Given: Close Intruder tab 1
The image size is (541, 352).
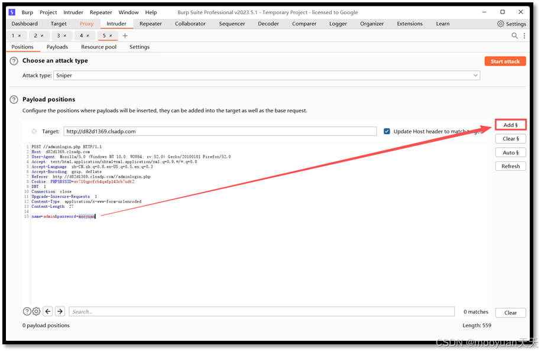Looking at the screenshot, I should click(20, 35).
